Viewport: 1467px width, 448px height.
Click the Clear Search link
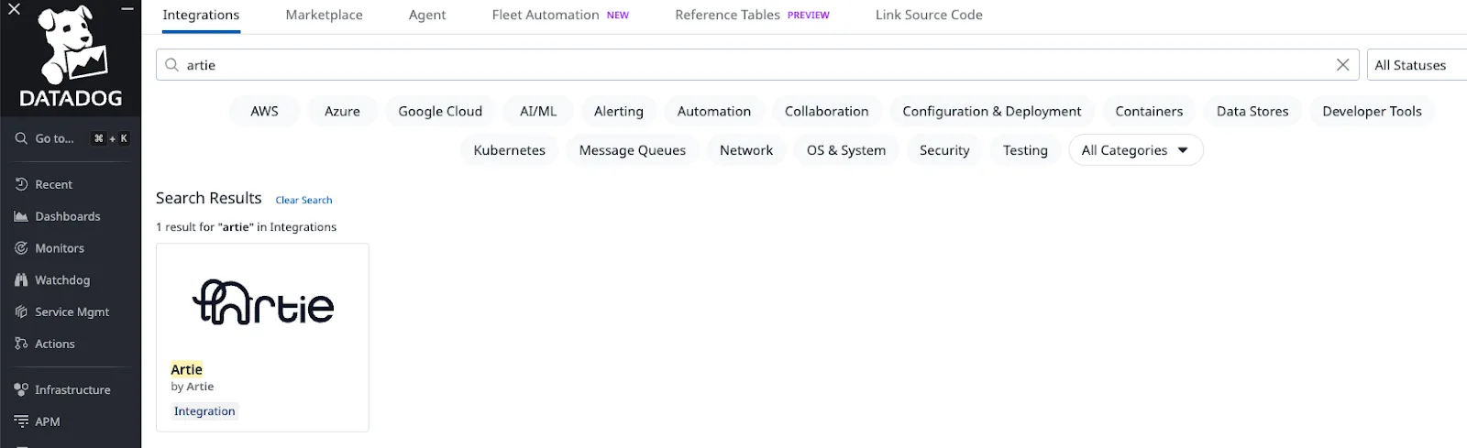coord(303,200)
